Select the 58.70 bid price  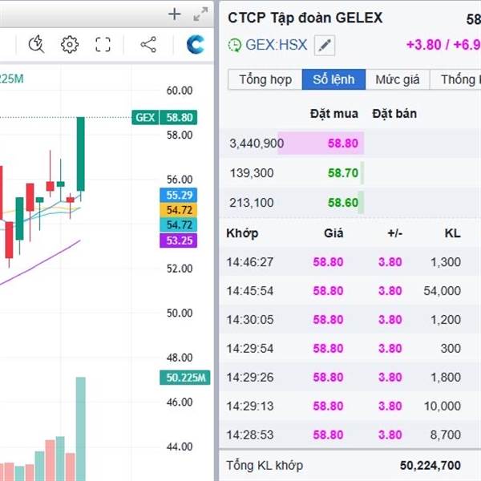(342, 172)
